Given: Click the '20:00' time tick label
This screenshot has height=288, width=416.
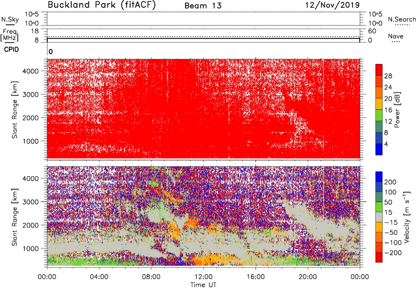Looking at the screenshot, I should click(x=307, y=277).
